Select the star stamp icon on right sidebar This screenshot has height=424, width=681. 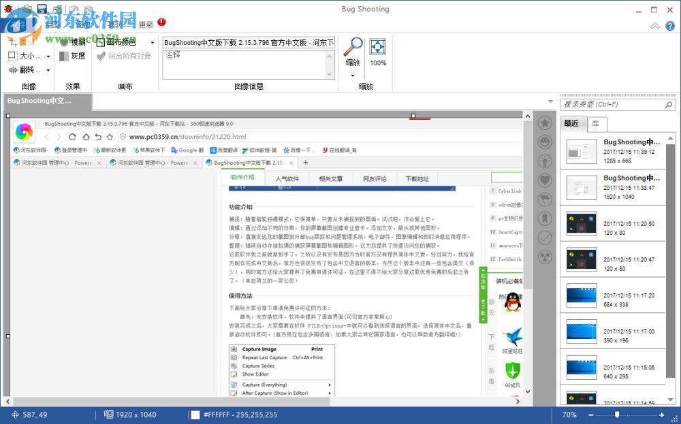tap(545, 123)
